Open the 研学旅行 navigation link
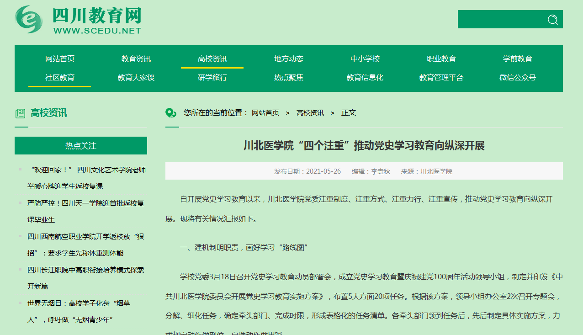Viewport: 583px width, 335px height. coord(212,77)
